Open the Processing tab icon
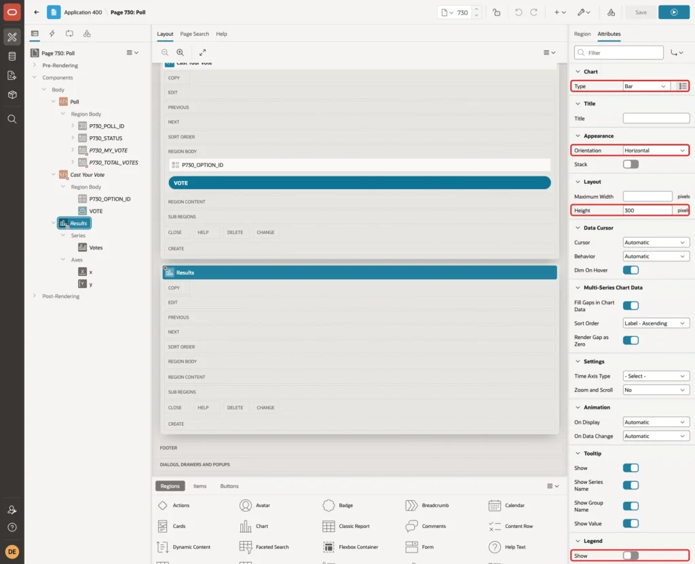695x564 pixels. point(70,34)
